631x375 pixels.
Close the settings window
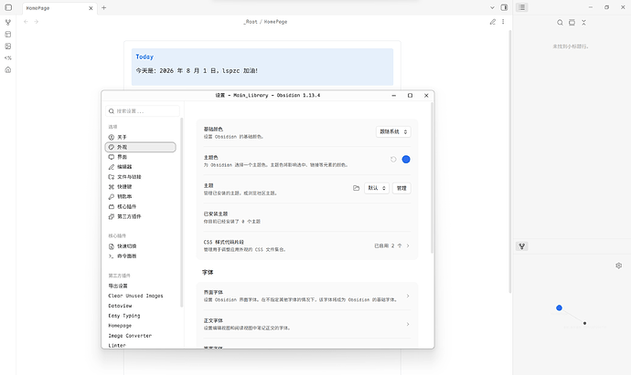pyautogui.click(x=426, y=96)
